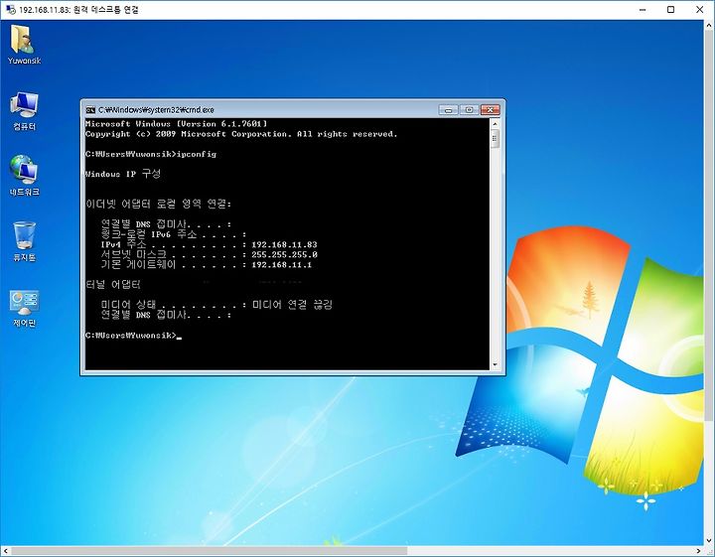Click the Microsoft Windows Version 6.1.7601 line
The height and width of the screenshot is (557, 715).
pyautogui.click(x=177, y=124)
